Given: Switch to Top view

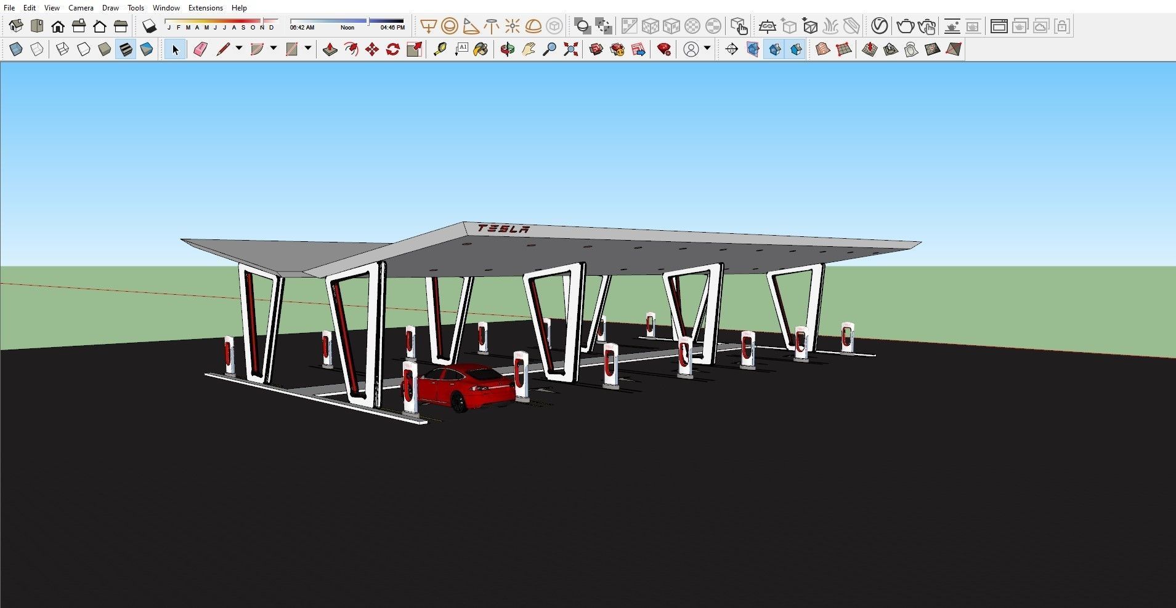Looking at the screenshot, I should [37, 26].
